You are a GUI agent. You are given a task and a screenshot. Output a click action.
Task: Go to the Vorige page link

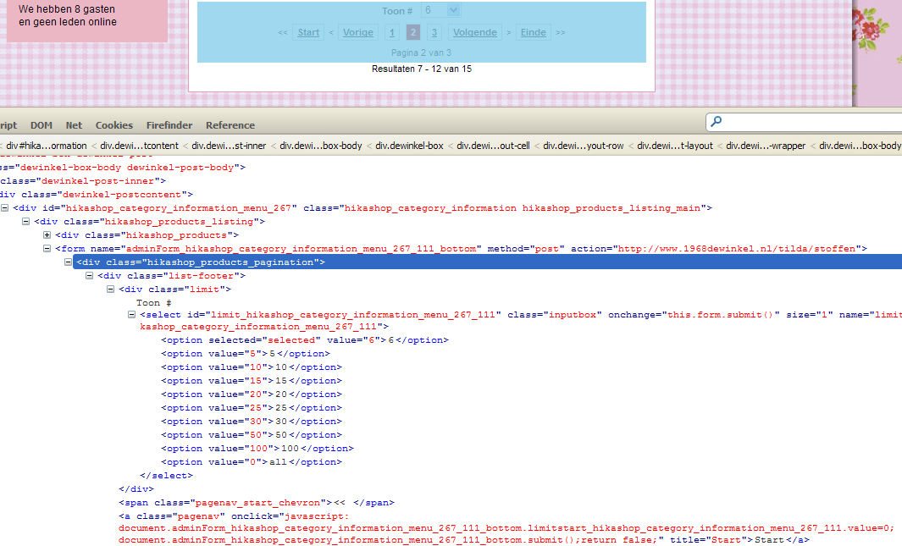click(357, 32)
